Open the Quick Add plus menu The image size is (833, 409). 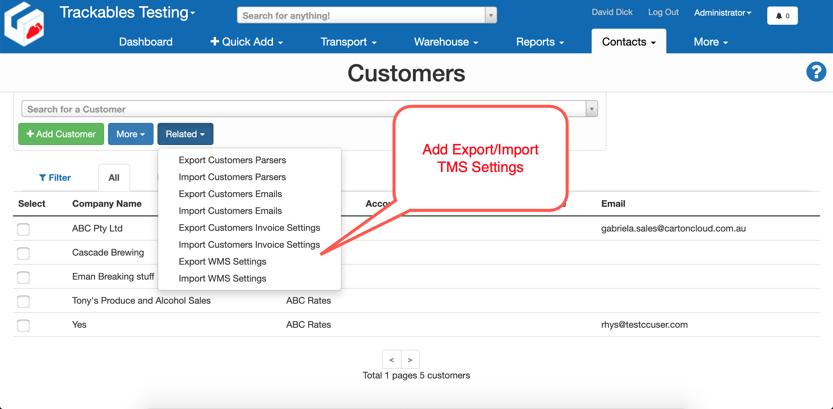point(247,42)
